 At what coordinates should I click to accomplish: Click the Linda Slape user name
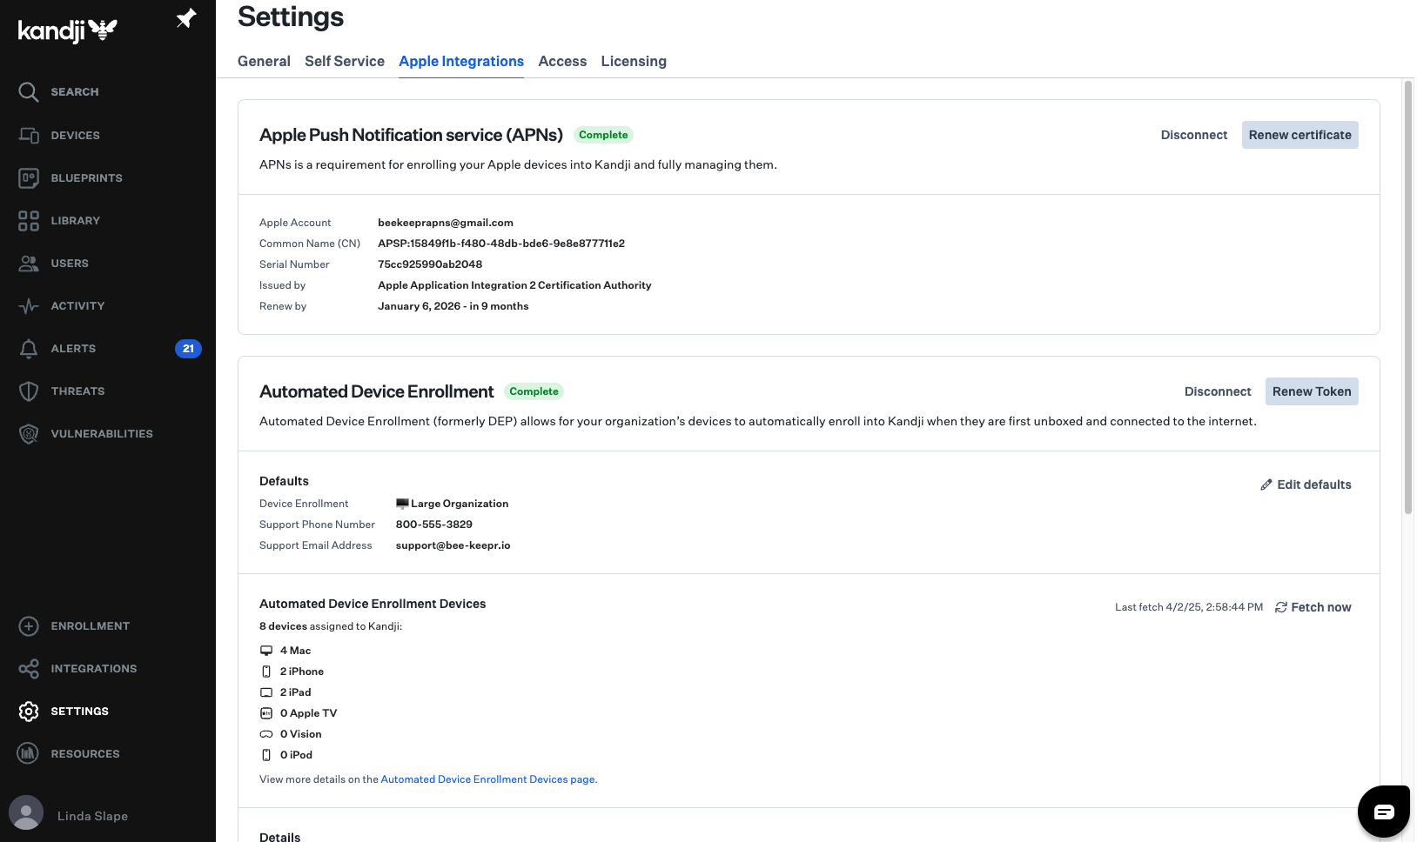(92, 816)
